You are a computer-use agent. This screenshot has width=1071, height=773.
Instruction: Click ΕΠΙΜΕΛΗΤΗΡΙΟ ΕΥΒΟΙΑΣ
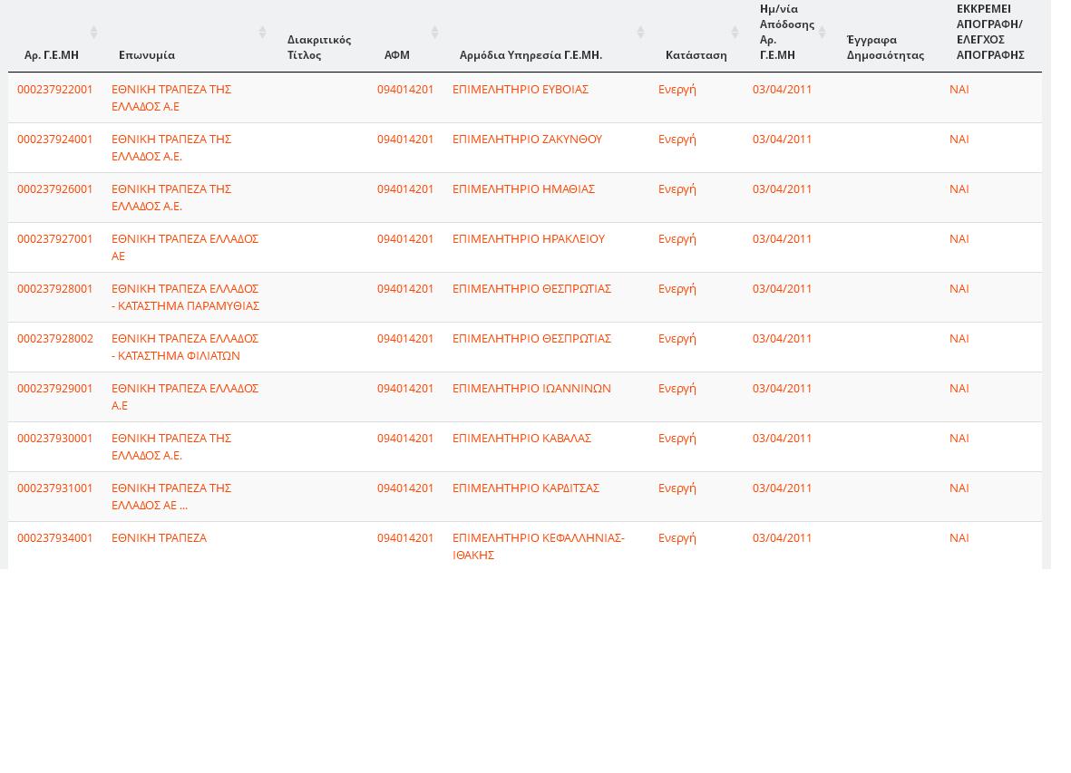pyautogui.click(x=521, y=90)
